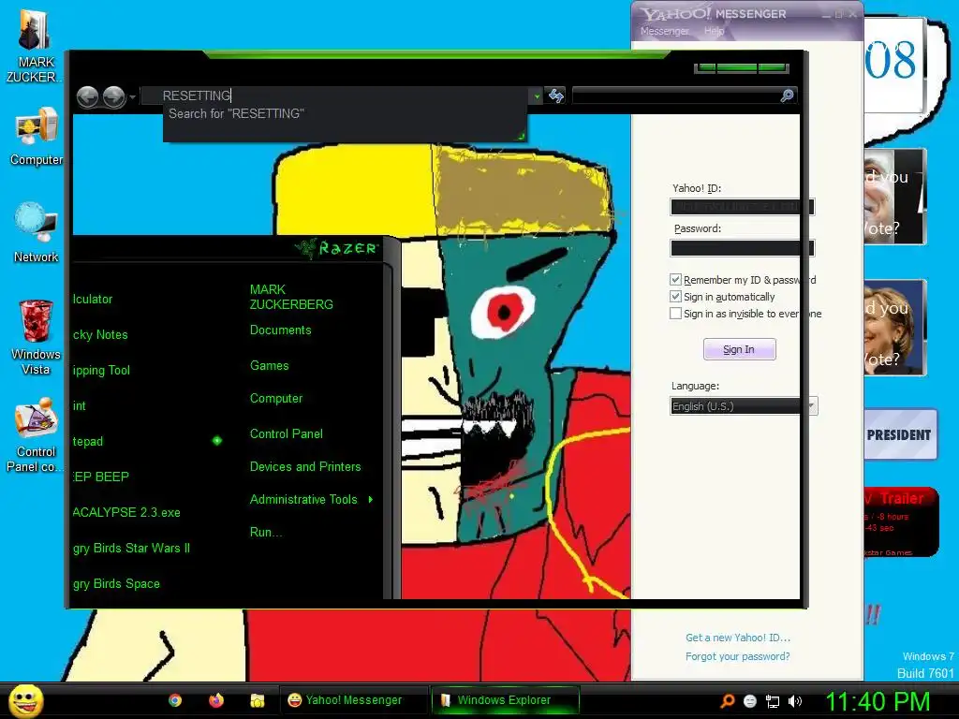Open the Language English (U.S.) combo box
959x719 pixels.
pos(744,406)
